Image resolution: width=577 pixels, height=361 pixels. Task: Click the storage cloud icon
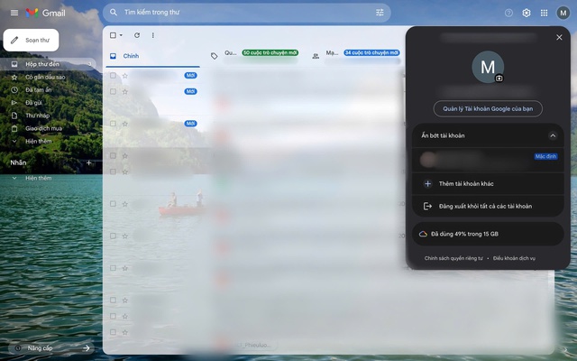(423, 234)
